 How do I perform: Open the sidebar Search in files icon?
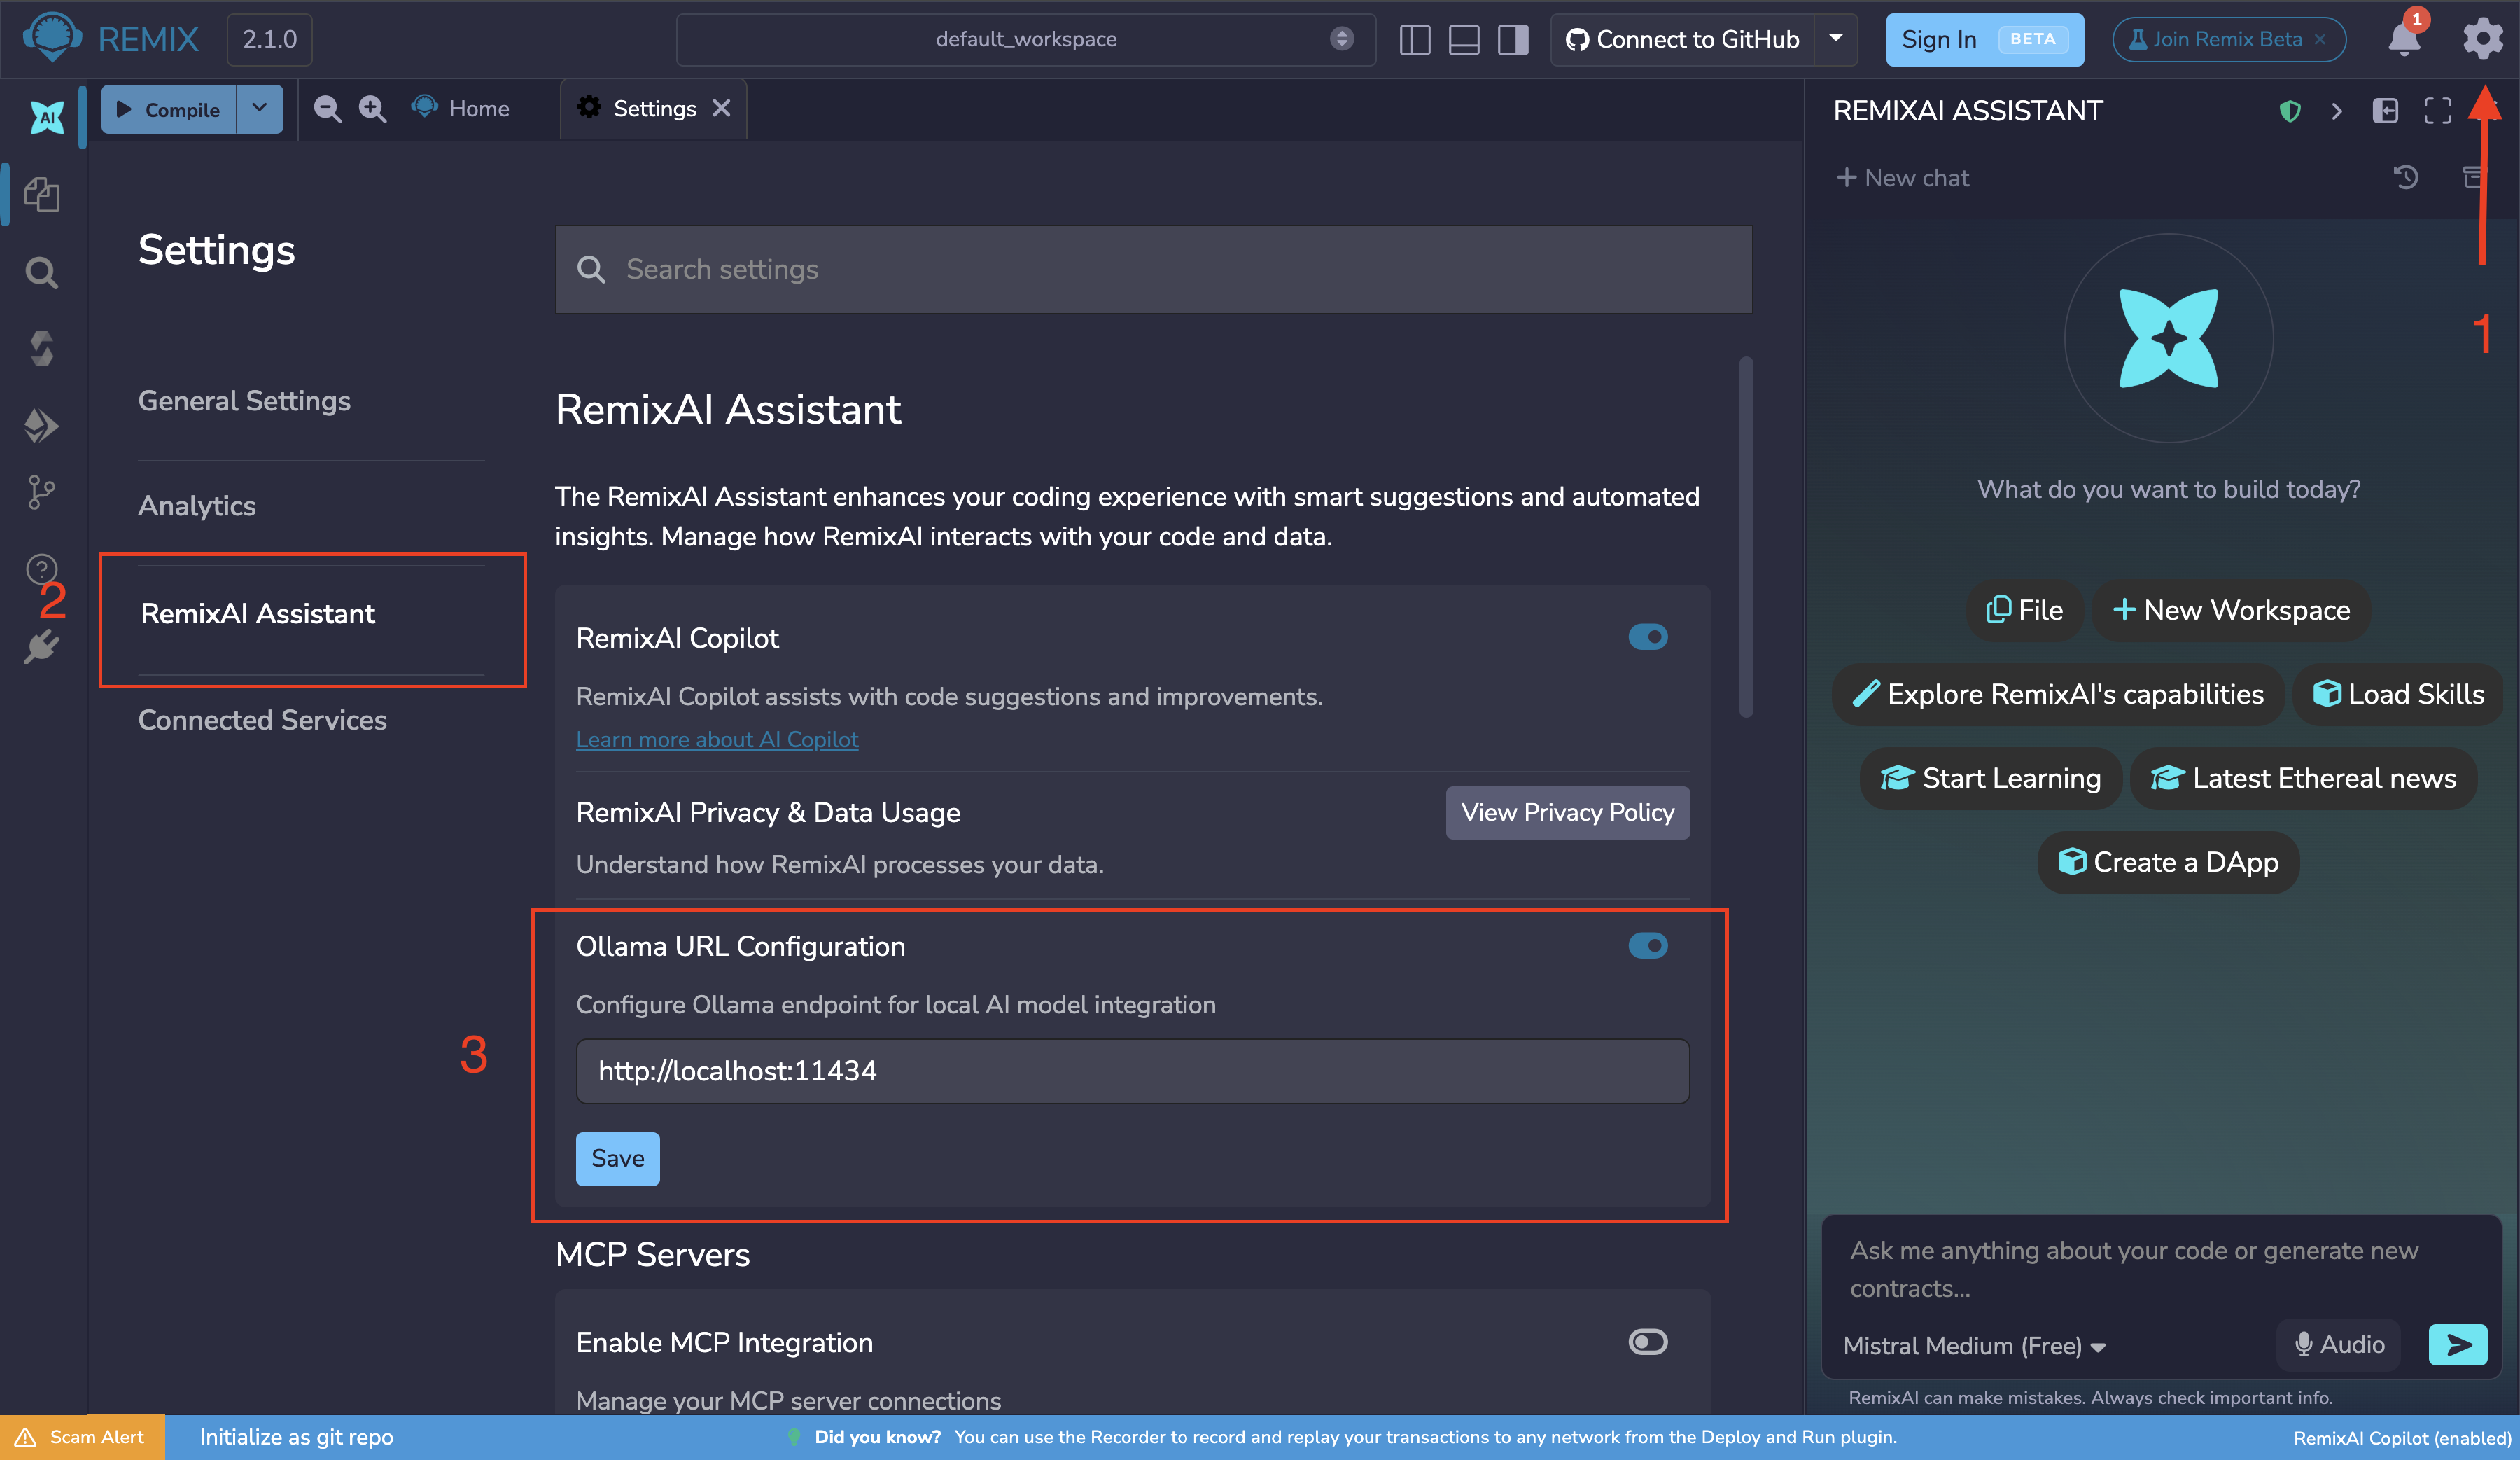(42, 272)
